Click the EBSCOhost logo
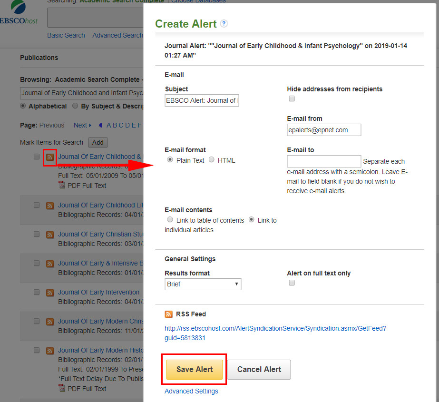The width and height of the screenshot is (439, 402). coord(19,12)
